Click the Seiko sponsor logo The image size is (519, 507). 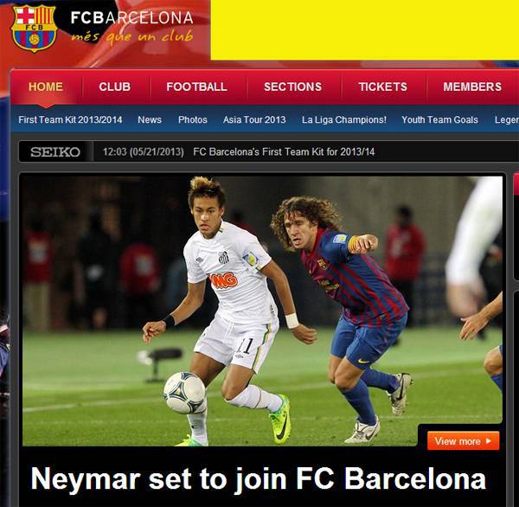pyautogui.click(x=55, y=152)
